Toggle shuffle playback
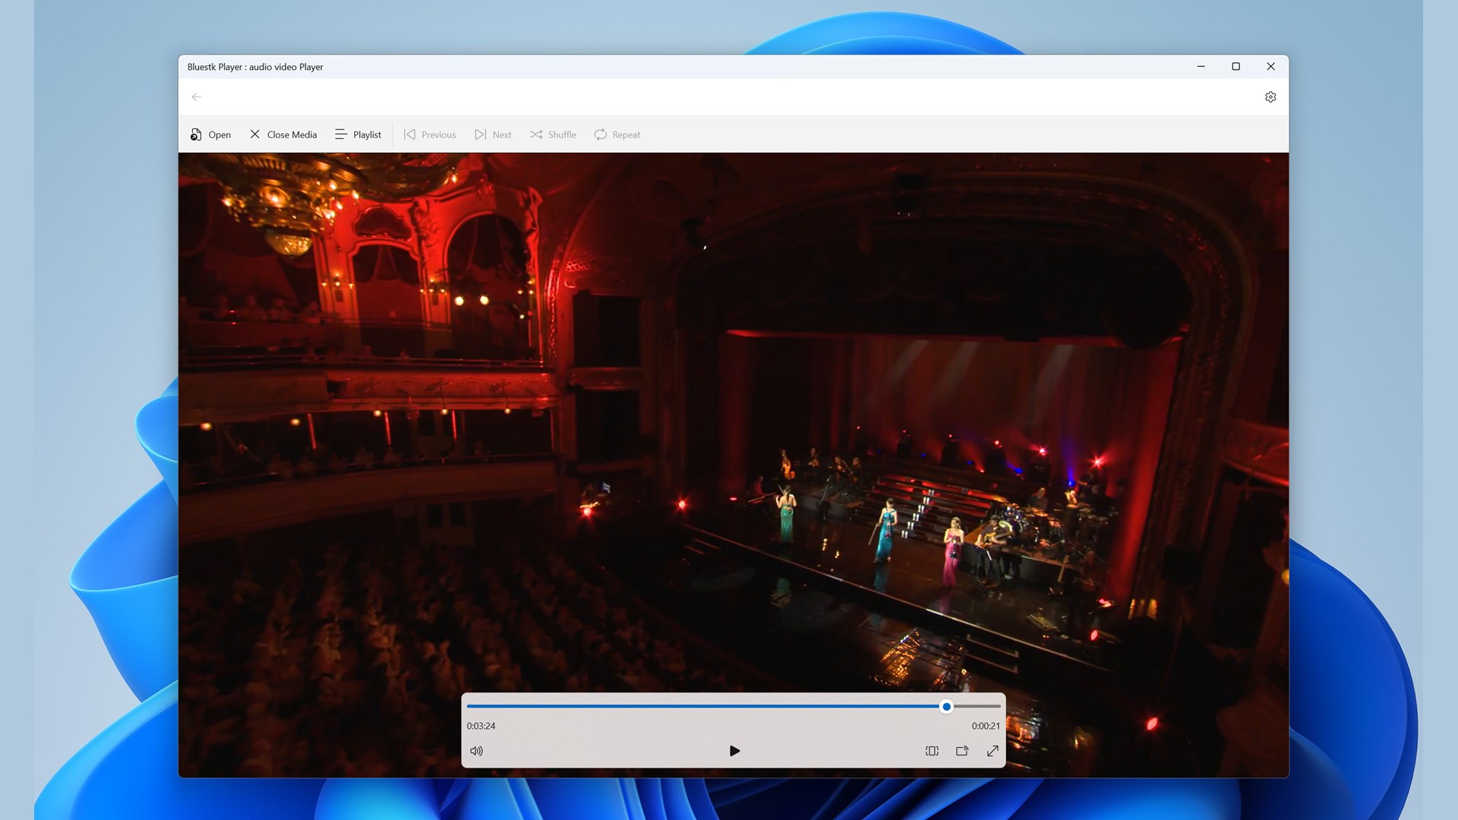 pyautogui.click(x=552, y=134)
